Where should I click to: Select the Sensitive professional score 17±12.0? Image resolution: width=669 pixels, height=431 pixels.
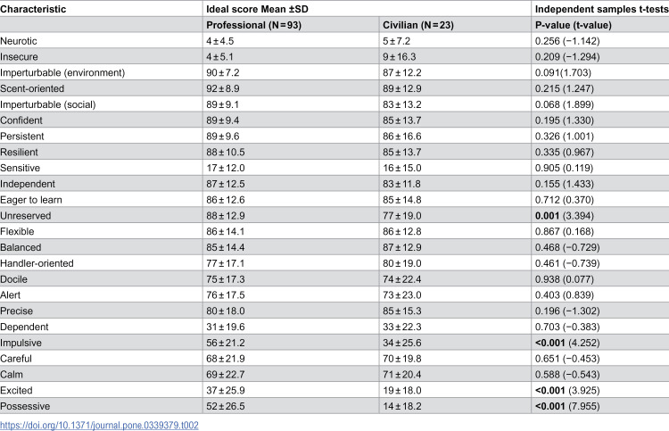[x=226, y=168]
